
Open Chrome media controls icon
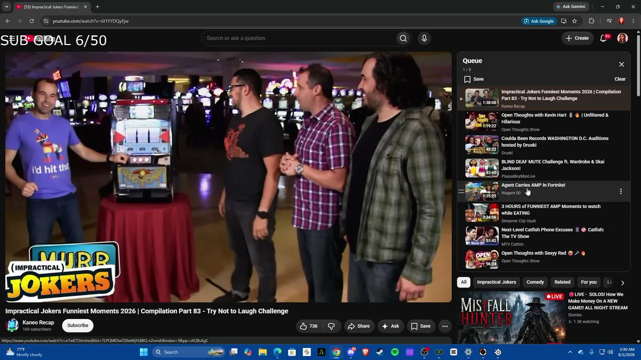click(609, 21)
